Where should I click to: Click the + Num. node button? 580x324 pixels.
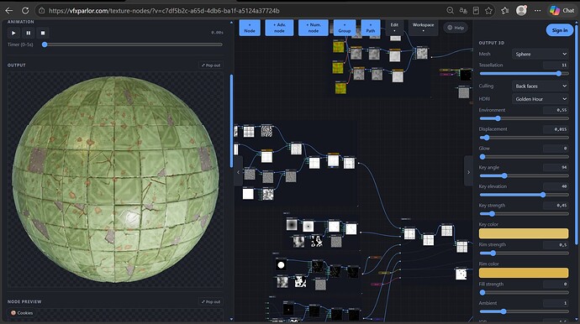313,28
